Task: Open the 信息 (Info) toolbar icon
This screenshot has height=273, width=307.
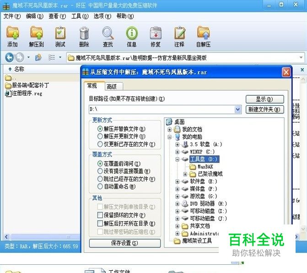Action: (132, 37)
